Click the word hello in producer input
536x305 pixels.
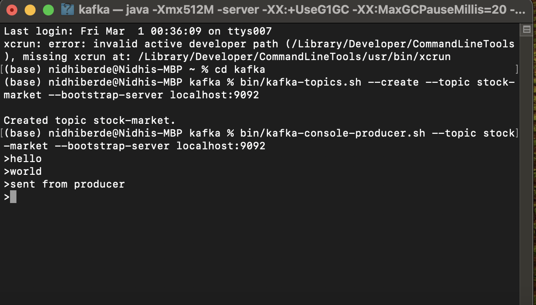tap(26, 159)
